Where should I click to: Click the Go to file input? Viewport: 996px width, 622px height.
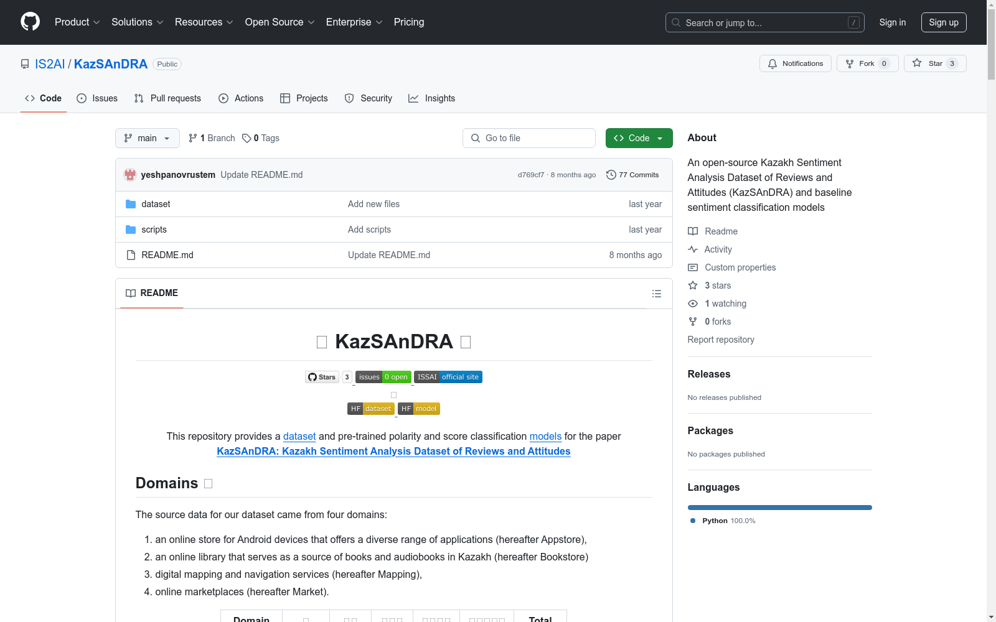pos(529,138)
